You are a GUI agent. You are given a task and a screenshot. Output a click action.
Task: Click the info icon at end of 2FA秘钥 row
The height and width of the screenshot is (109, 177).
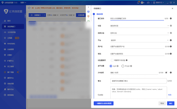pyautogui.click(x=171, y=73)
